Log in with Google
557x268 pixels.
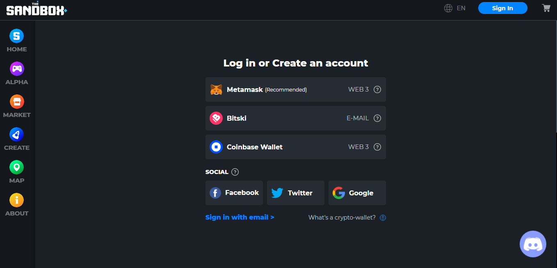[x=357, y=193]
